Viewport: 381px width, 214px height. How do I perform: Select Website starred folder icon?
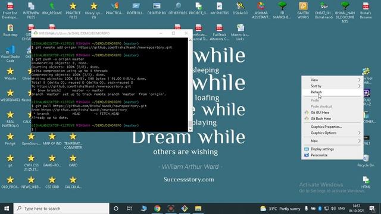coord(10,74)
